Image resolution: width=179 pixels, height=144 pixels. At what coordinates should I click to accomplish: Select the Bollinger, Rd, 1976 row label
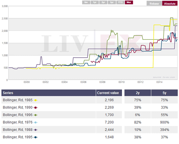(x=18, y=122)
